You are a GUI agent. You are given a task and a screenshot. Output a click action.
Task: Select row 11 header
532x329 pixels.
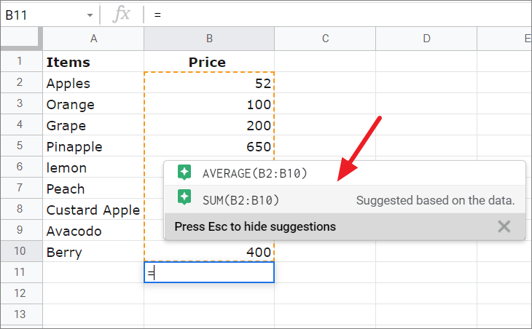pyautogui.click(x=21, y=272)
